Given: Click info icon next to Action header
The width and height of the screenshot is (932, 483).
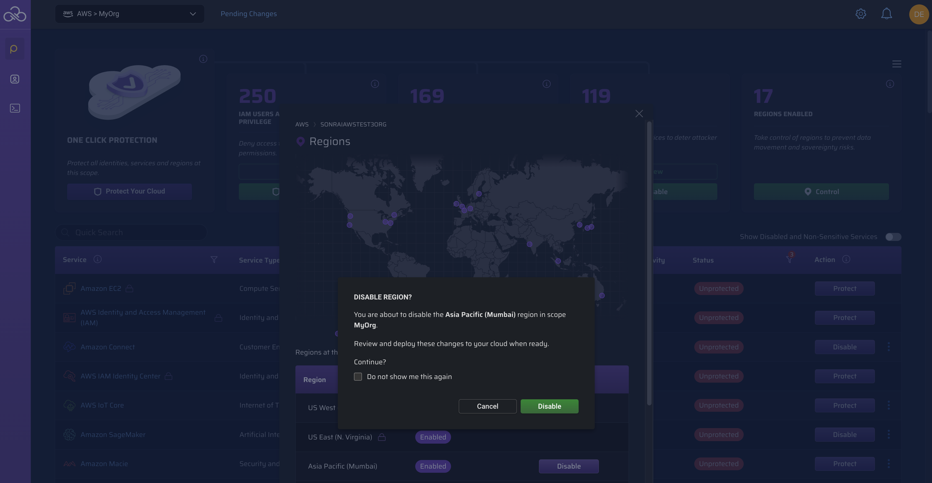Looking at the screenshot, I should tap(846, 259).
